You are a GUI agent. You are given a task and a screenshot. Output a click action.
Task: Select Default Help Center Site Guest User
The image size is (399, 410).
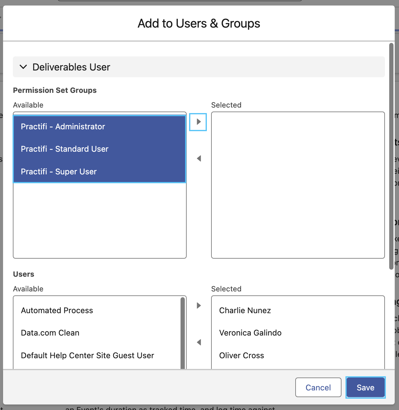pyautogui.click(x=97, y=355)
